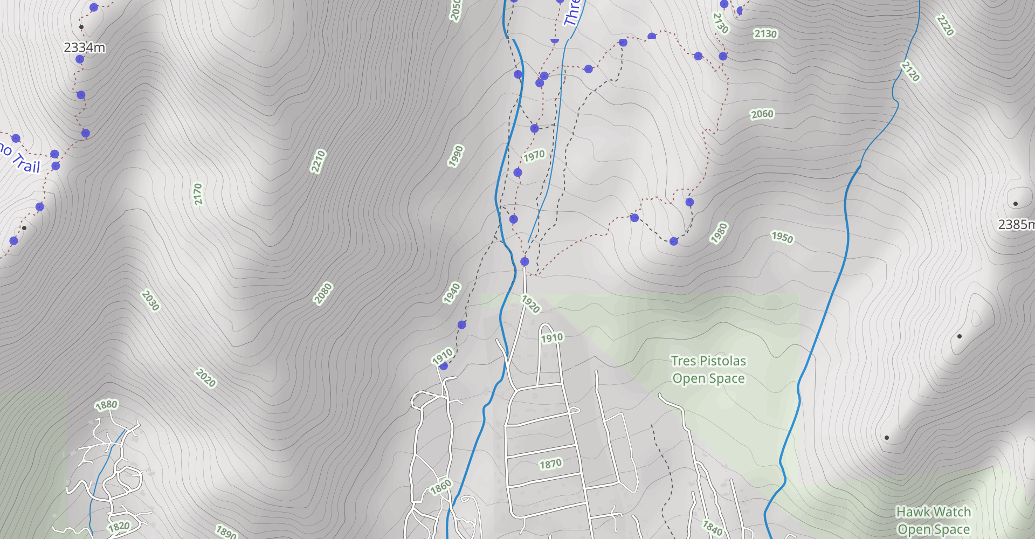Click the 1970 contour label
1035x539 pixels.
click(534, 156)
